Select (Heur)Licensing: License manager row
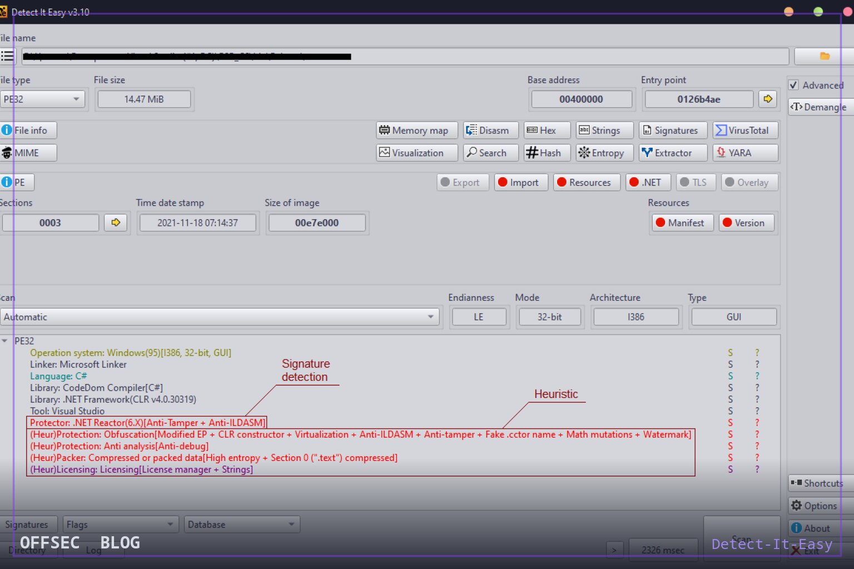The width and height of the screenshot is (854, 569). pos(141,469)
